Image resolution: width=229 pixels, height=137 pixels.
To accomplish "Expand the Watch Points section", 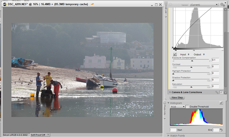I will point(168,135).
